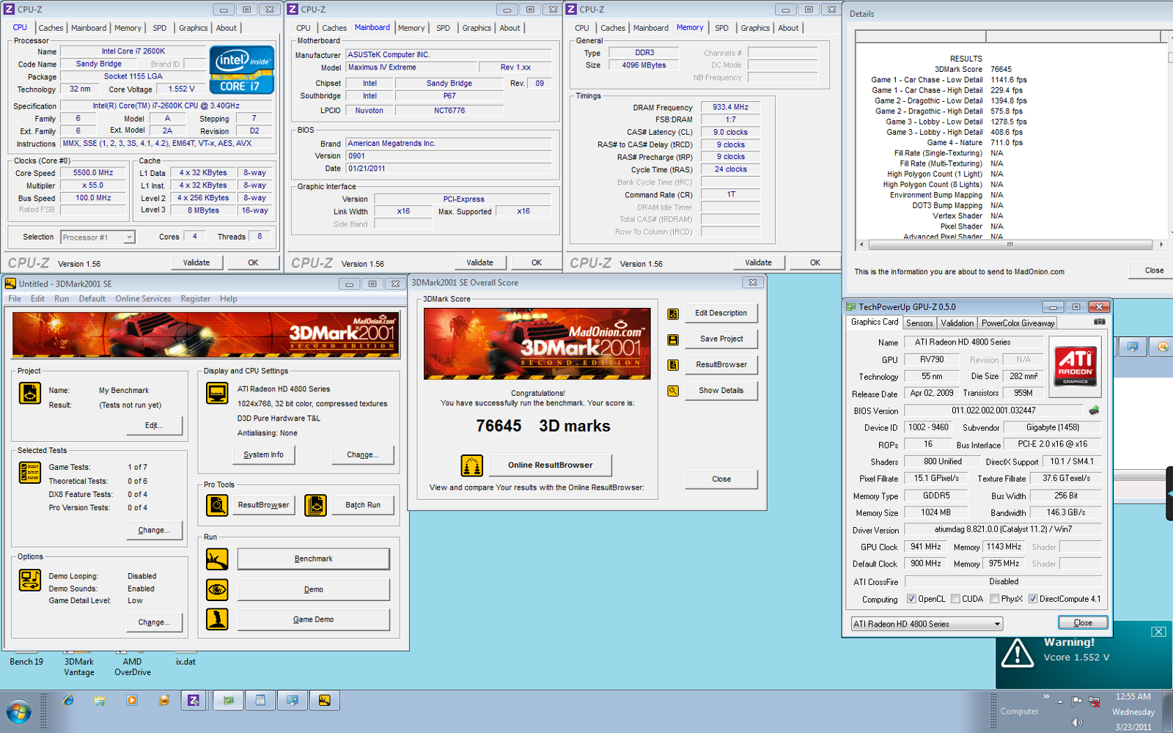Click the Display and CPU Settings monitor icon
Viewport: 1173px width, 733px height.
click(217, 393)
